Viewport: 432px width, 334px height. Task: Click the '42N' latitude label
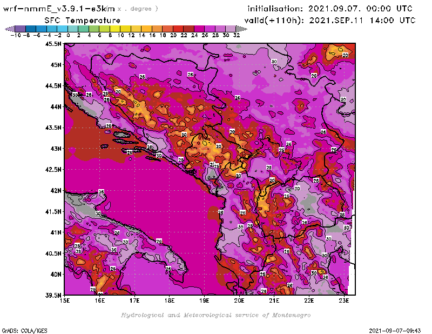[56, 191]
